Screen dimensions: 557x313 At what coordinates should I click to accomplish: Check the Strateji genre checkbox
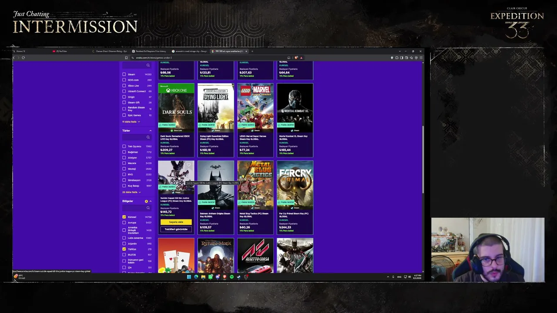pyautogui.click(x=124, y=169)
